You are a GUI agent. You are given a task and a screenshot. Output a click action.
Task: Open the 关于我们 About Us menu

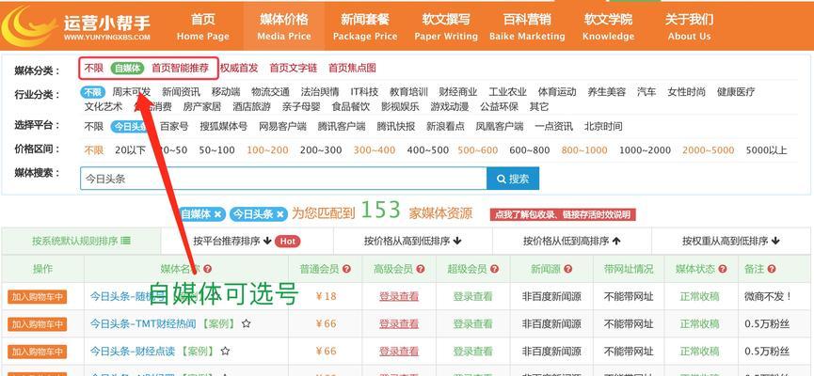[x=689, y=27]
